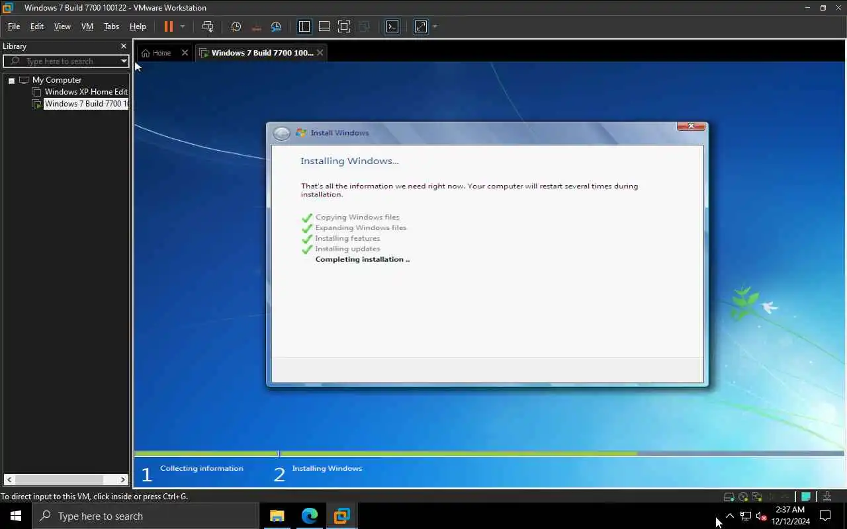Screen dimensions: 847x529
Task: Toggle the thumbnail bar view icon
Action: pos(324,26)
